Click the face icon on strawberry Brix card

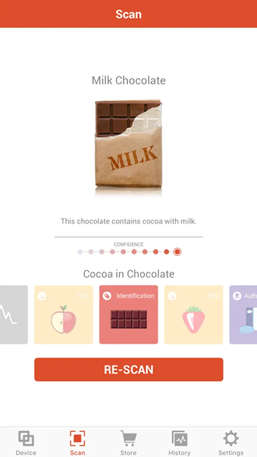[172, 296]
